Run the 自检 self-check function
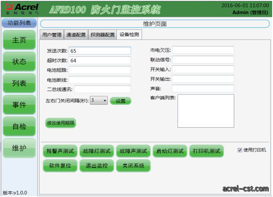This screenshot has height=197, width=273. click(19, 126)
